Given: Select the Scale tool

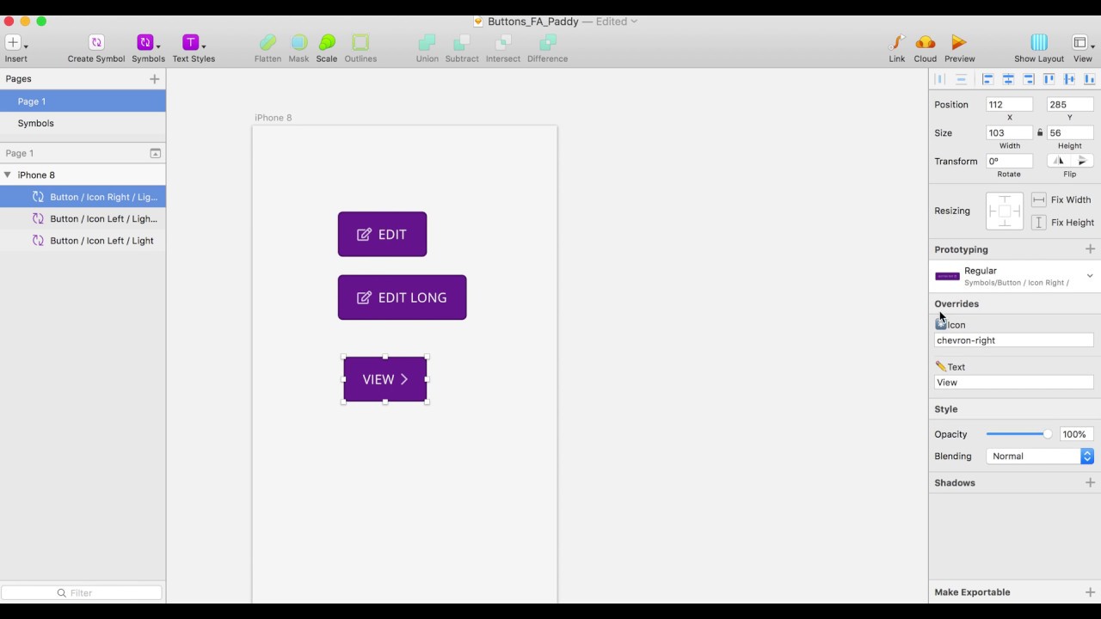Looking at the screenshot, I should (326, 41).
